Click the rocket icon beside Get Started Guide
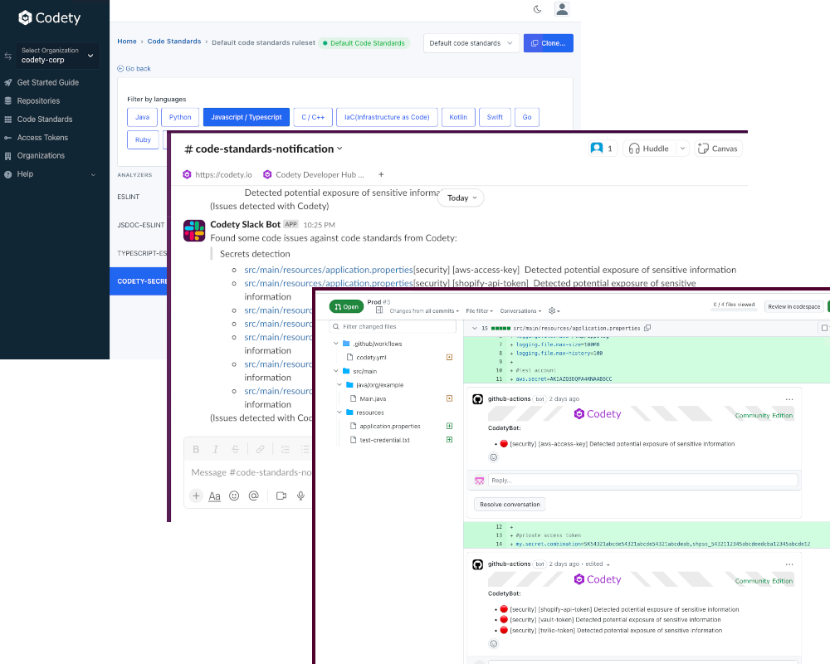Viewport: 830px width, 664px height. point(8,83)
